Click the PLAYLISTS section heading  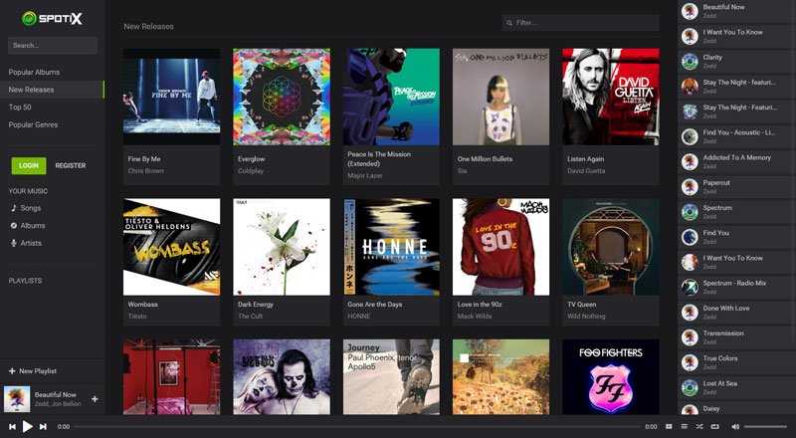pyautogui.click(x=26, y=281)
